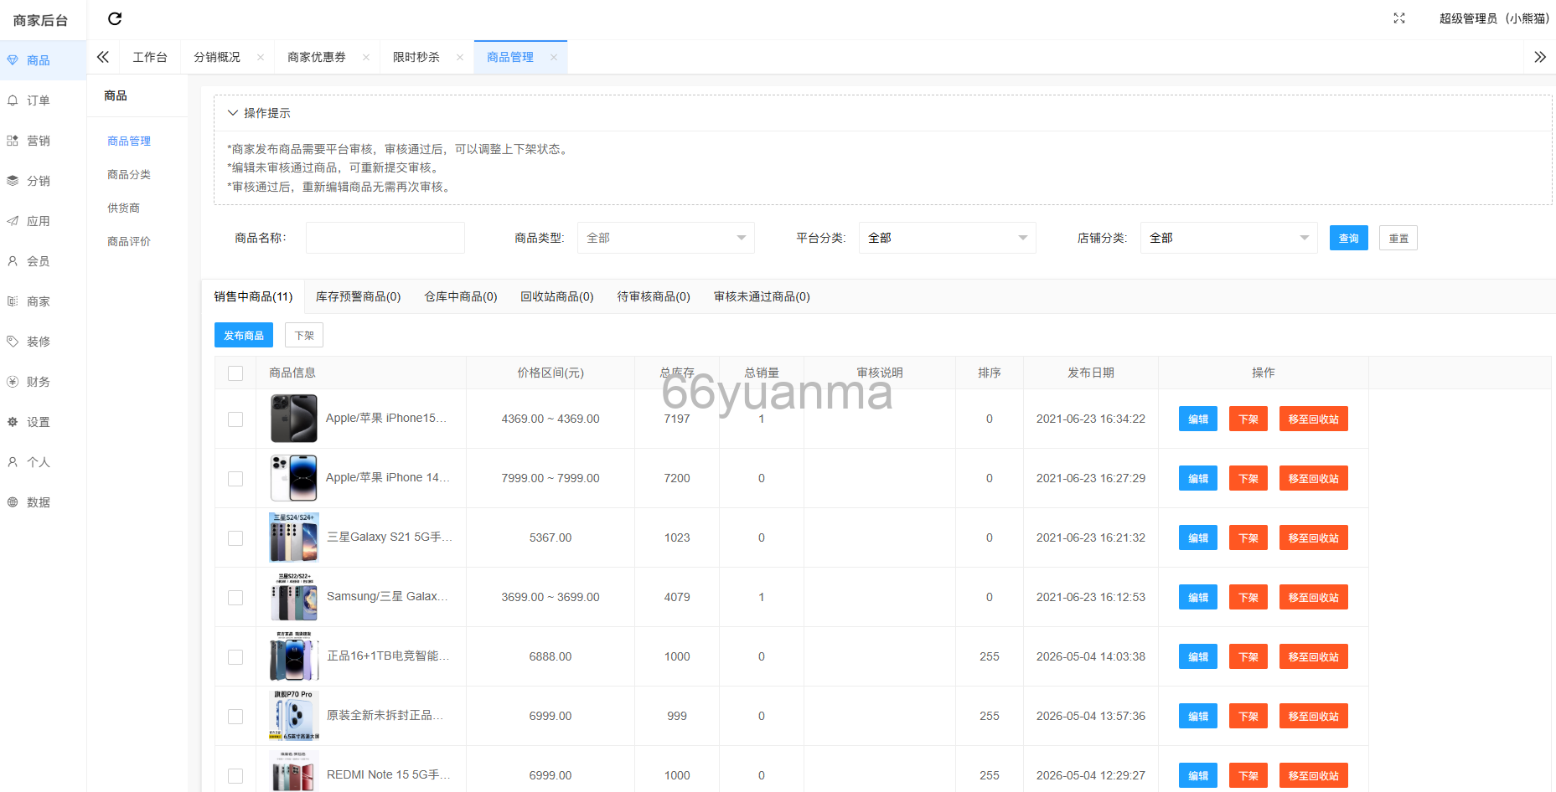Open the iPhone15 product thumbnail
Image resolution: width=1556 pixels, height=792 pixels.
click(294, 419)
